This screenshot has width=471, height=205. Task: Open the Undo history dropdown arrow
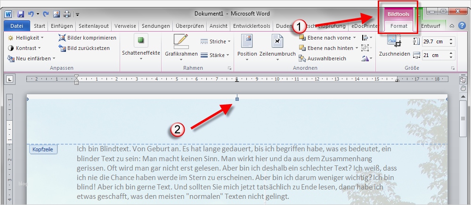coord(38,14)
